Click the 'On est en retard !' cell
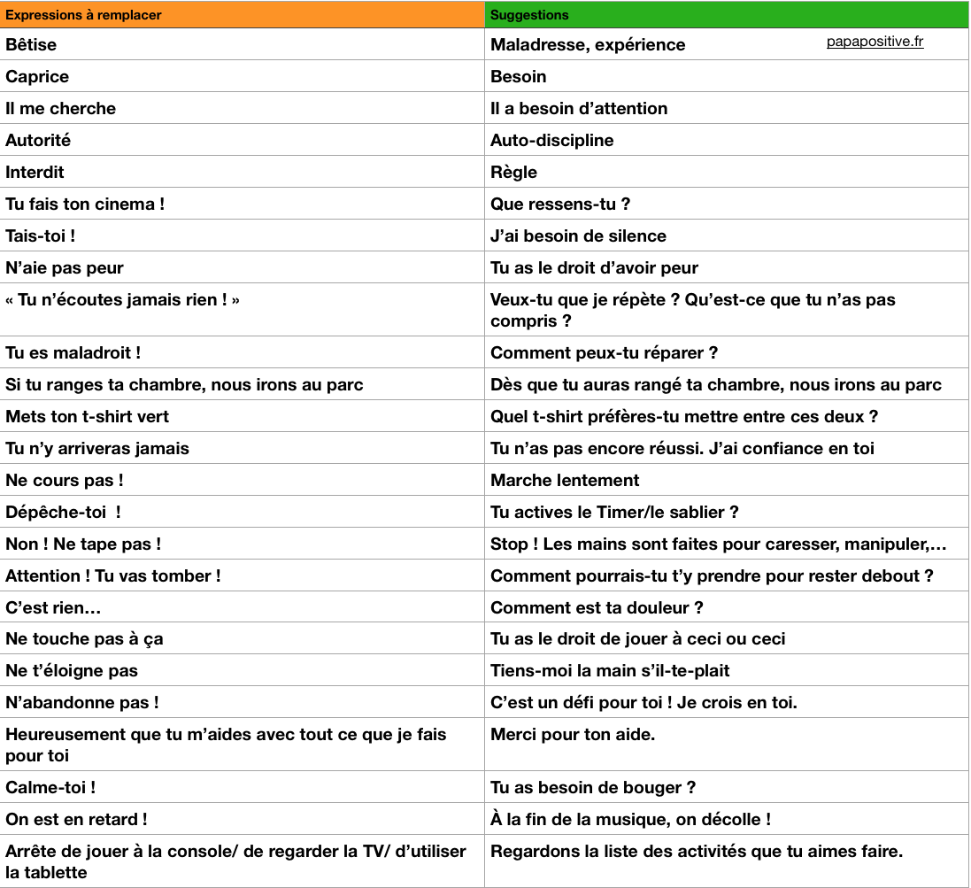Image resolution: width=971 pixels, height=888 pixels. click(x=76, y=819)
